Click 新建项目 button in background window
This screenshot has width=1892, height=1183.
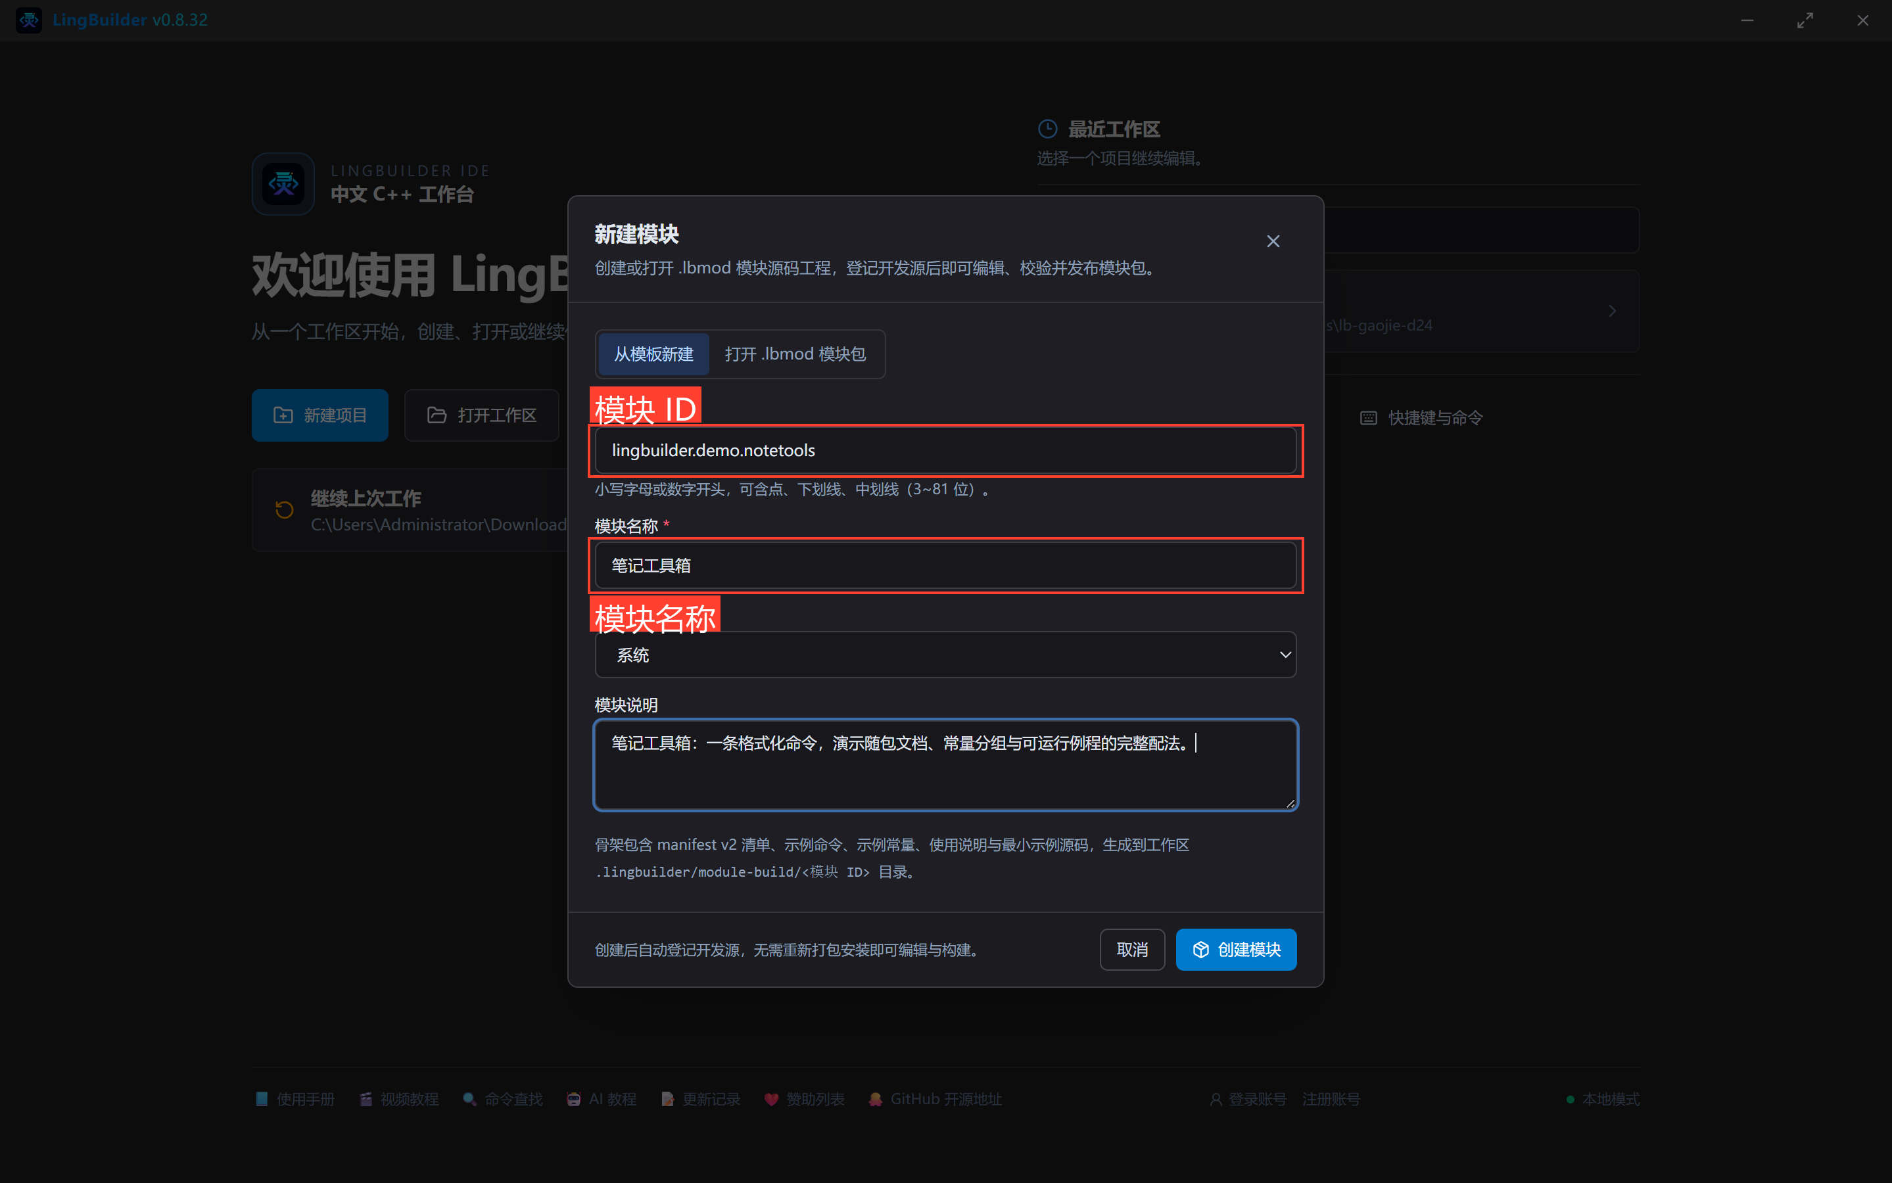(320, 415)
